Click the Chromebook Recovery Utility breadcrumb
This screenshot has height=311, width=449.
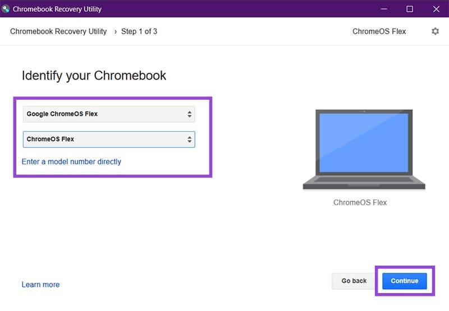(x=58, y=31)
